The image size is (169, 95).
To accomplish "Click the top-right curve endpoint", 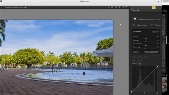I will pyautogui.click(x=157, y=66).
